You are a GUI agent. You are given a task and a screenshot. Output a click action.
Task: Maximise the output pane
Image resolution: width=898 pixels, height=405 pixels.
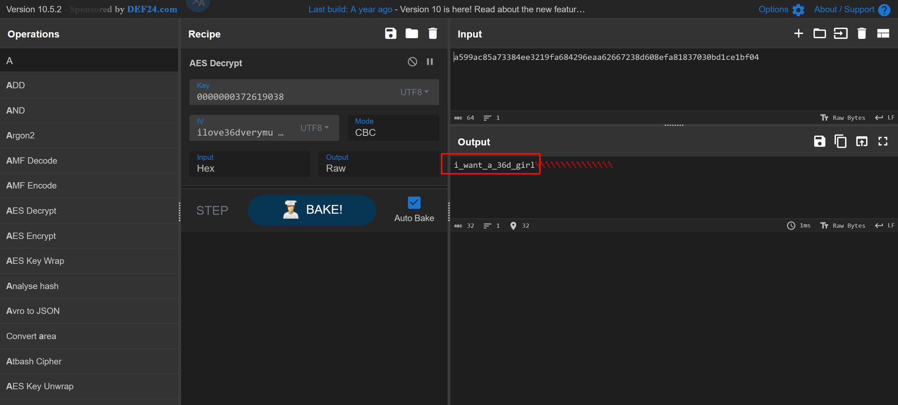(883, 142)
